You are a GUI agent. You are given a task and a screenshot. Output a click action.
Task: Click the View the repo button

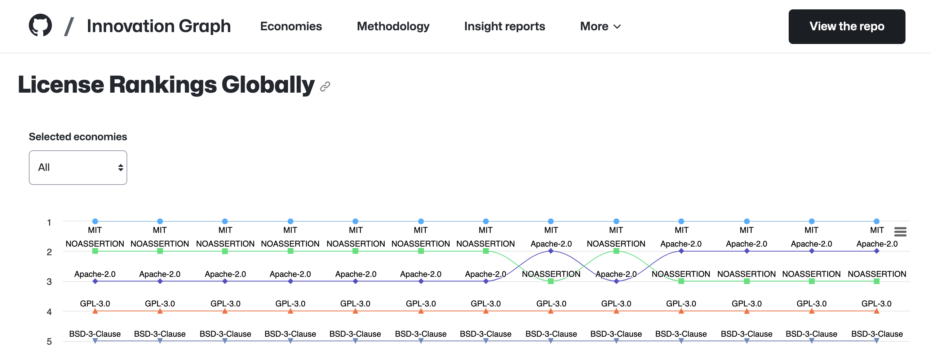pos(847,26)
